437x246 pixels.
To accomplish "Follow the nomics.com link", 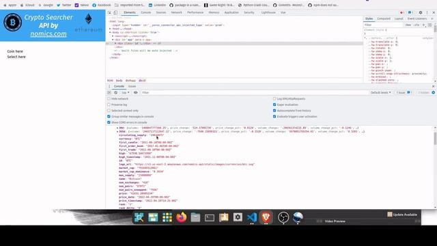I will [48, 33].
